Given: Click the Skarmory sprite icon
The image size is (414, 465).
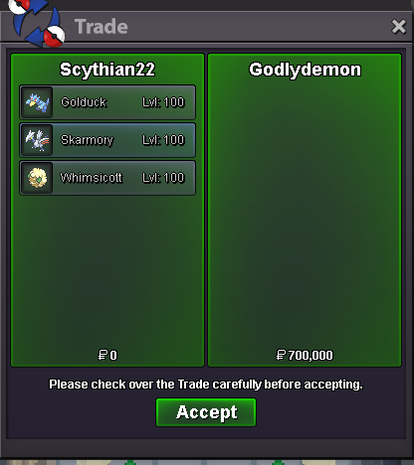Looking at the screenshot, I should point(38,140).
